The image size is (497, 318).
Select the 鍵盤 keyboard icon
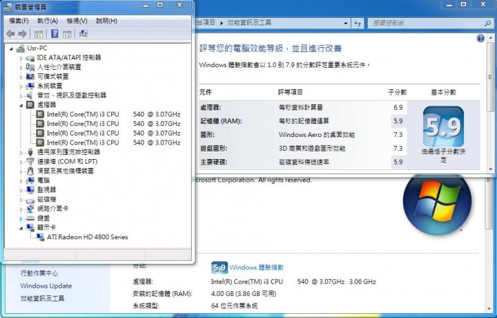[30, 218]
